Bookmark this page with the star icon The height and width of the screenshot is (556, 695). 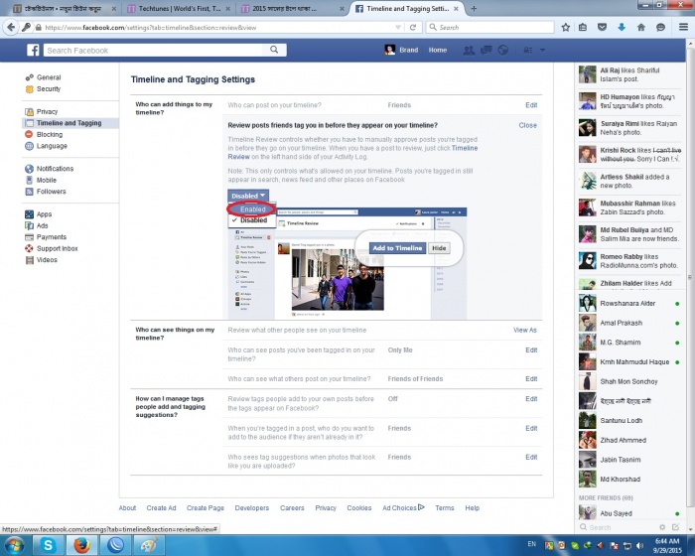click(x=566, y=28)
